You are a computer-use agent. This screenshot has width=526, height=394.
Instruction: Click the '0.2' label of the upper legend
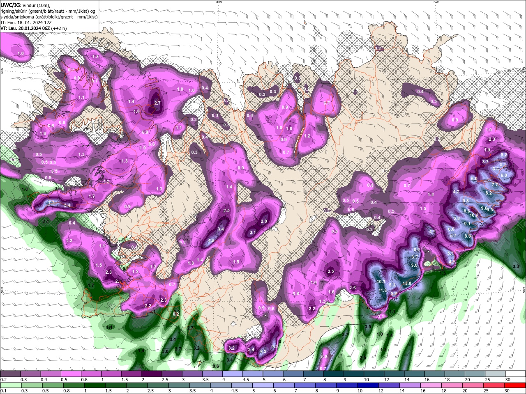point(3,380)
